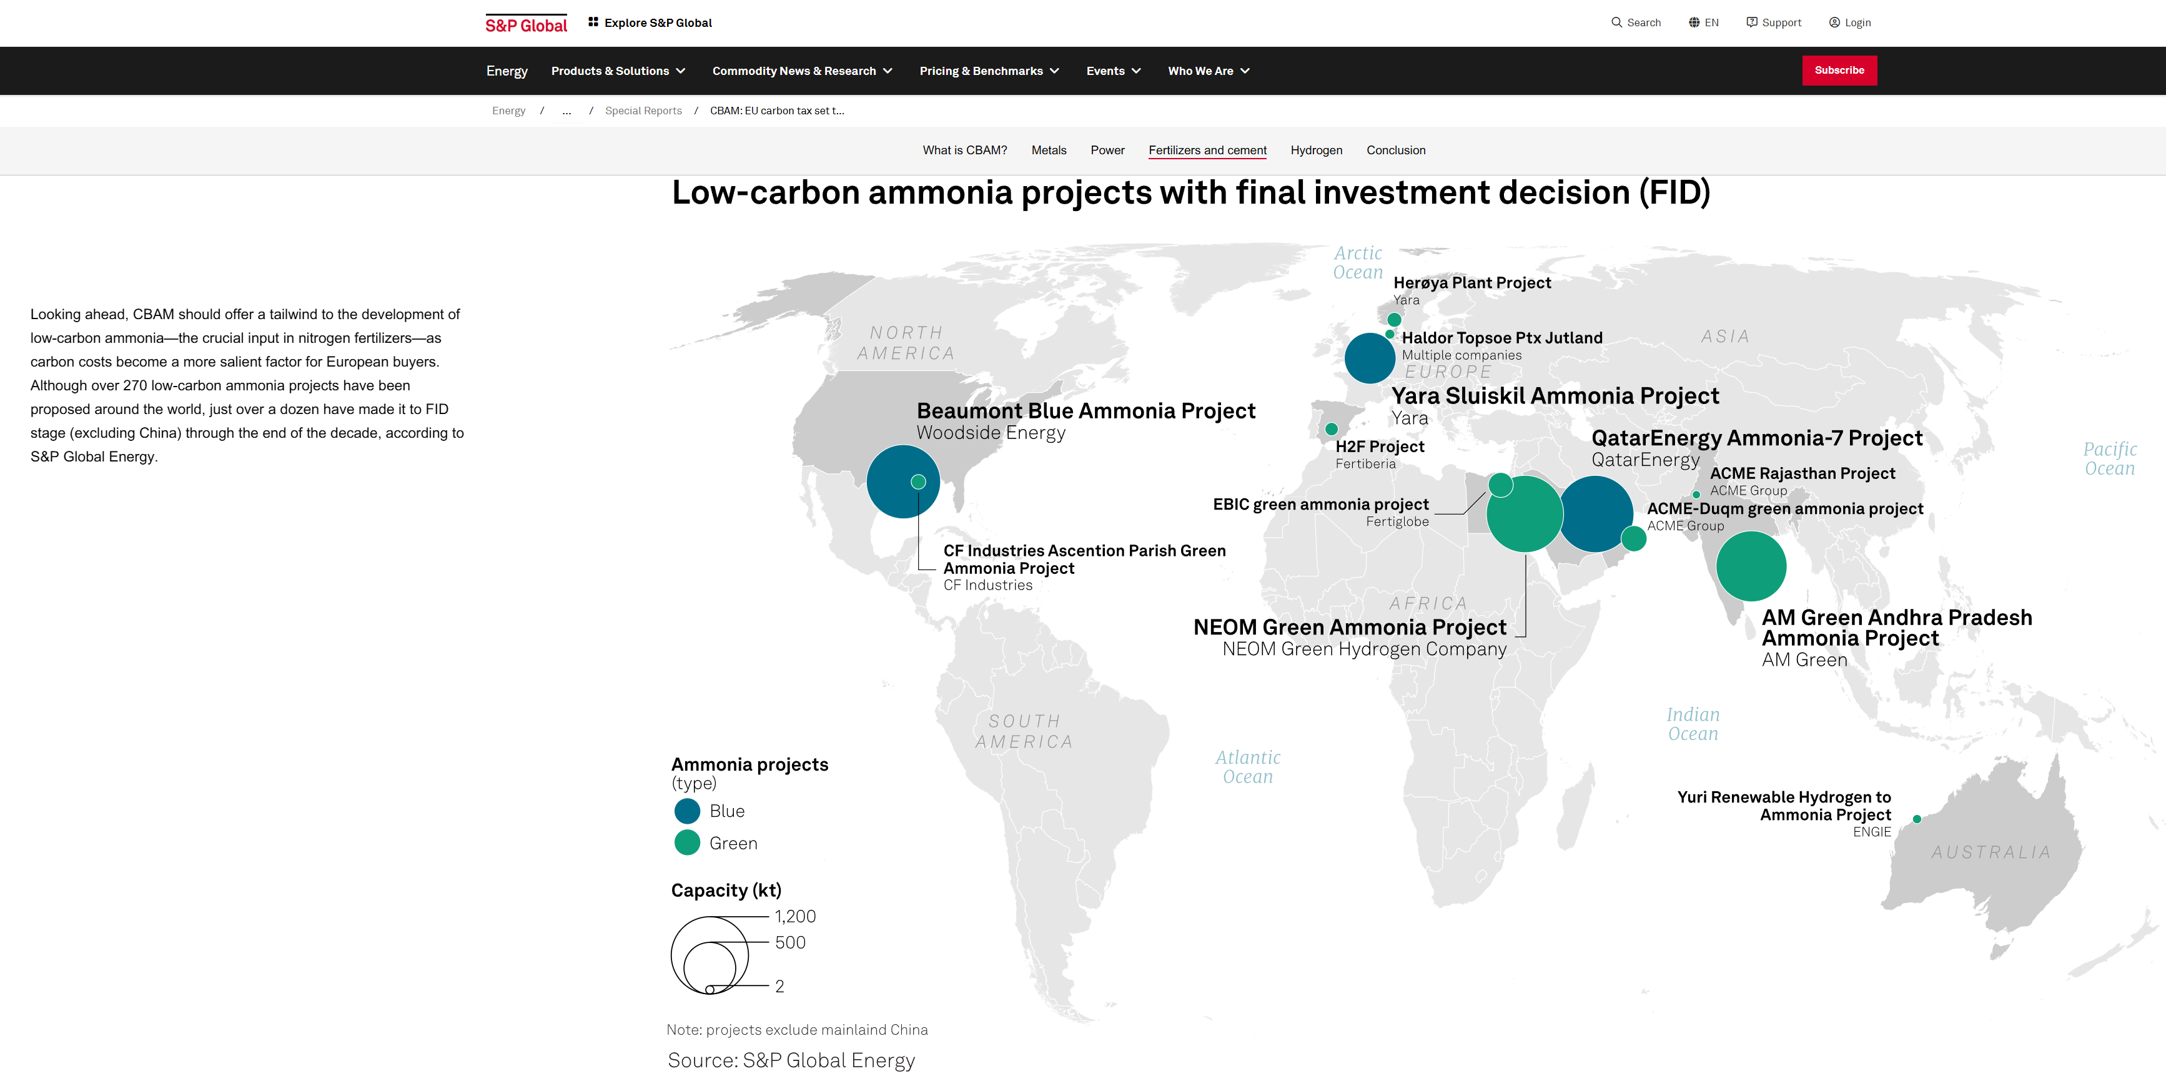Click the globe language icon
Viewport: 2166px width, 1076px height.
point(1693,22)
